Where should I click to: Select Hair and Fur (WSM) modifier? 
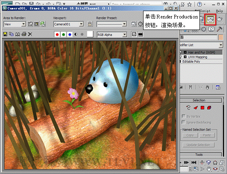coord(201,52)
